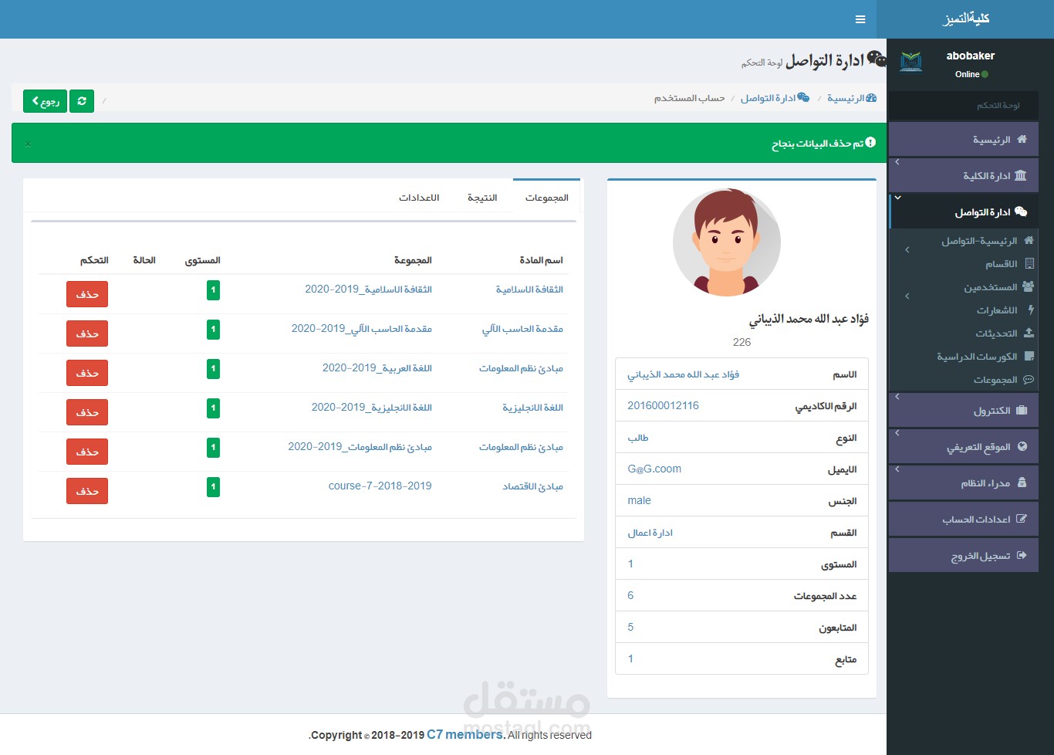1054x755 pixels.
Task: Open the course-7-2018-2019 group link
Action: coord(380,486)
